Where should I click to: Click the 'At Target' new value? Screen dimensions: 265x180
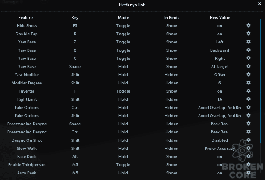coord(220,67)
